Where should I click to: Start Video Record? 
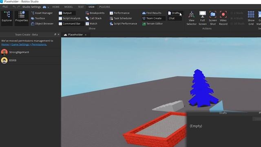[223, 18]
